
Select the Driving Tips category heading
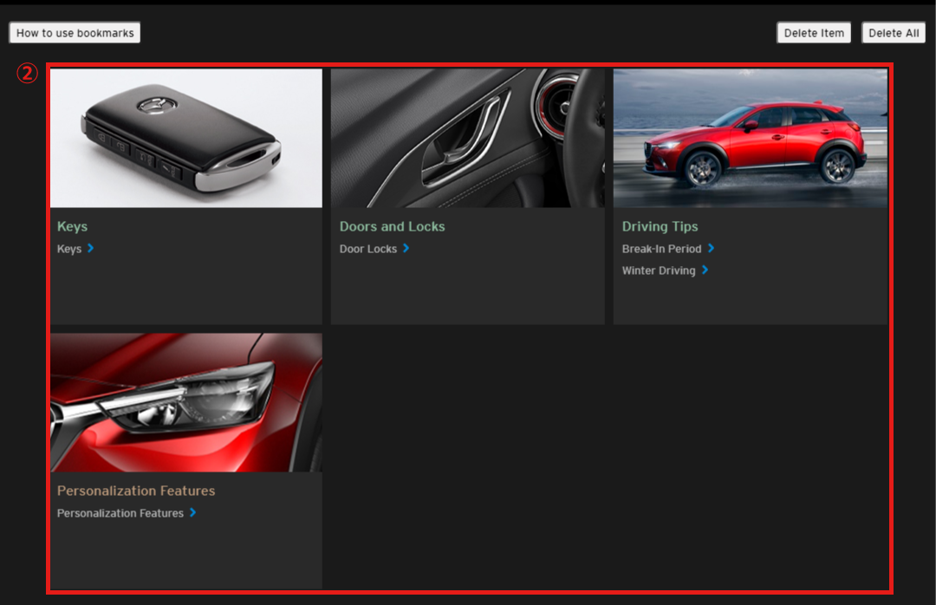tap(660, 226)
